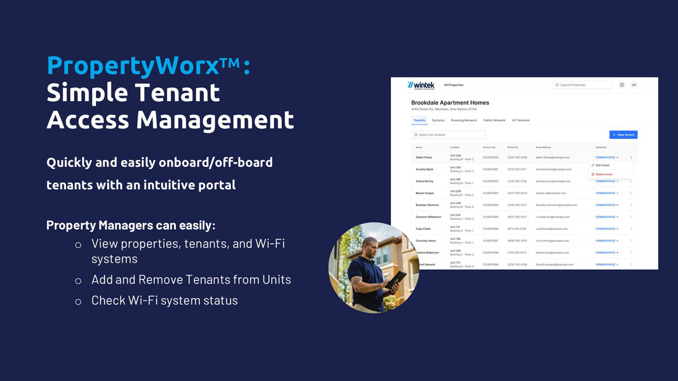Click email c.williamson@example.com

point(553,217)
